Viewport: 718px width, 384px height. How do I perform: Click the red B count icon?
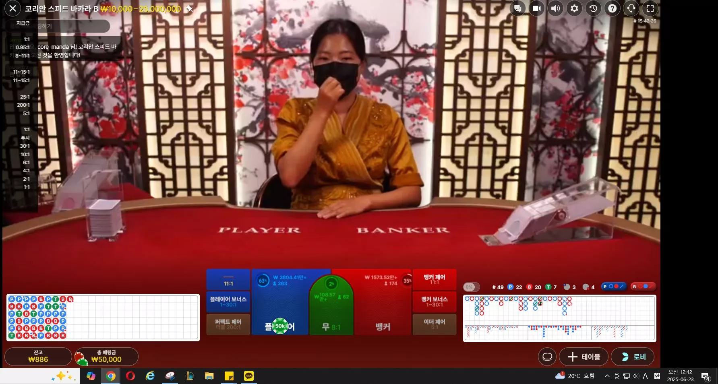pos(529,287)
